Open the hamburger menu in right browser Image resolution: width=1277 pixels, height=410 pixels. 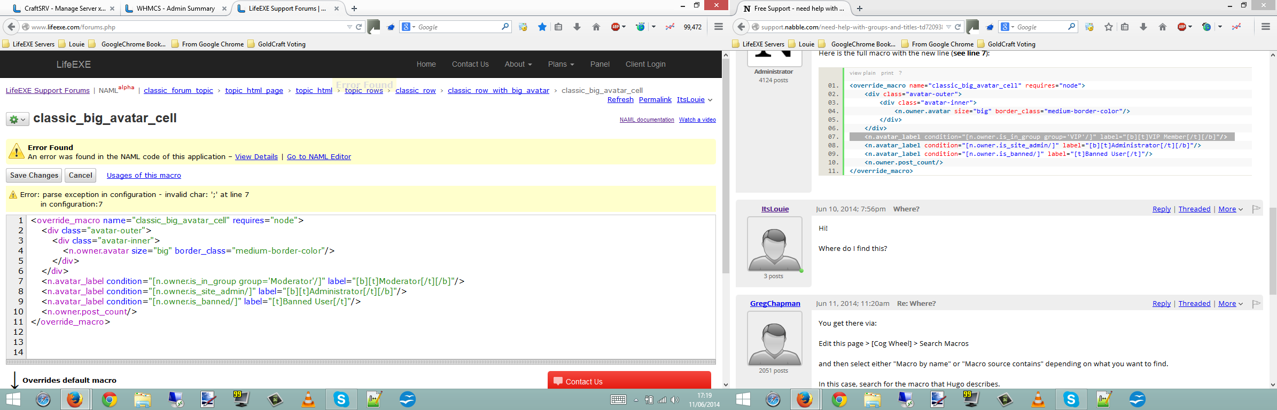[x=1265, y=27]
